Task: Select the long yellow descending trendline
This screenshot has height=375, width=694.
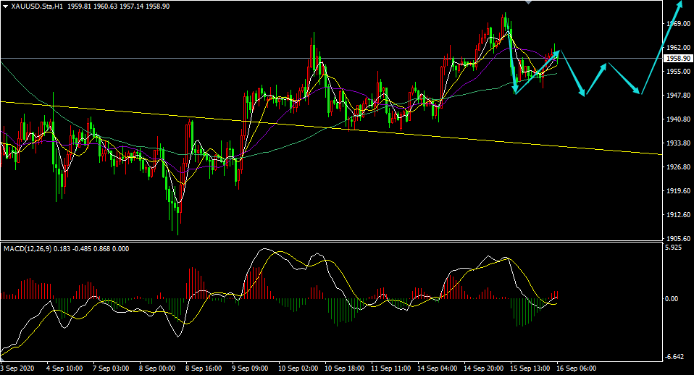Action: pos(331,128)
